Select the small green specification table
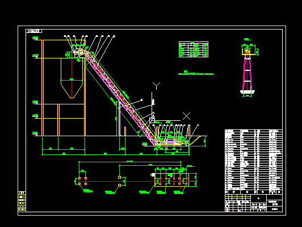 tap(194, 49)
